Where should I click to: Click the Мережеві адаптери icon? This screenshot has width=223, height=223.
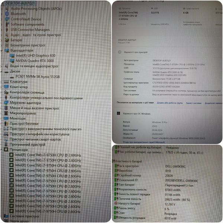point(6,103)
